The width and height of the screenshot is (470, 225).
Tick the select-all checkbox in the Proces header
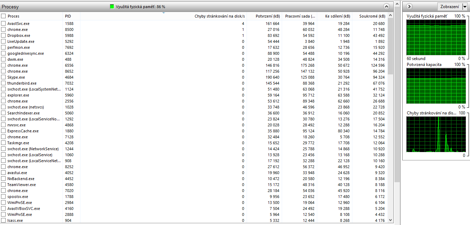4,16
